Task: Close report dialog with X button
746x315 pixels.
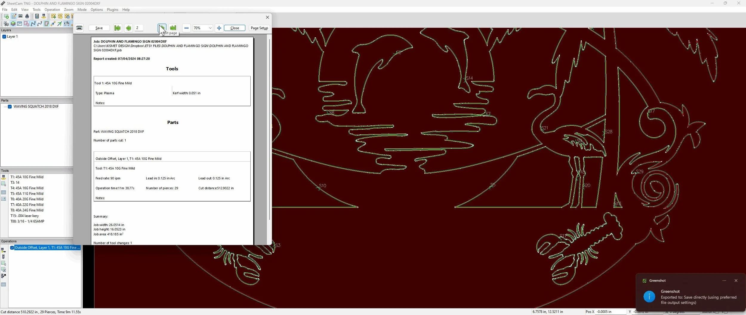Action: pos(267,17)
